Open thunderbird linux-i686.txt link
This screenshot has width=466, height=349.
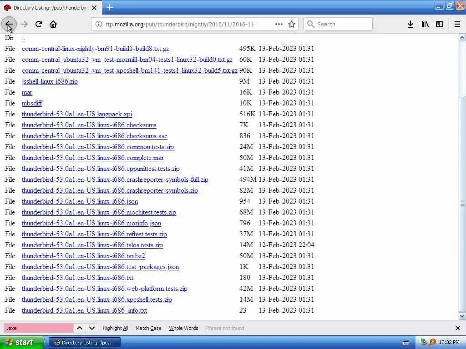(x=77, y=278)
